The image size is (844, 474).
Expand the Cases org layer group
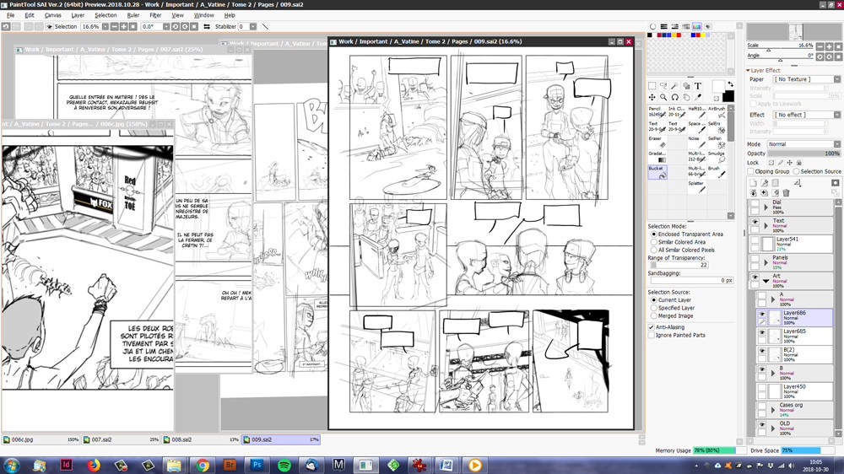[773, 410]
